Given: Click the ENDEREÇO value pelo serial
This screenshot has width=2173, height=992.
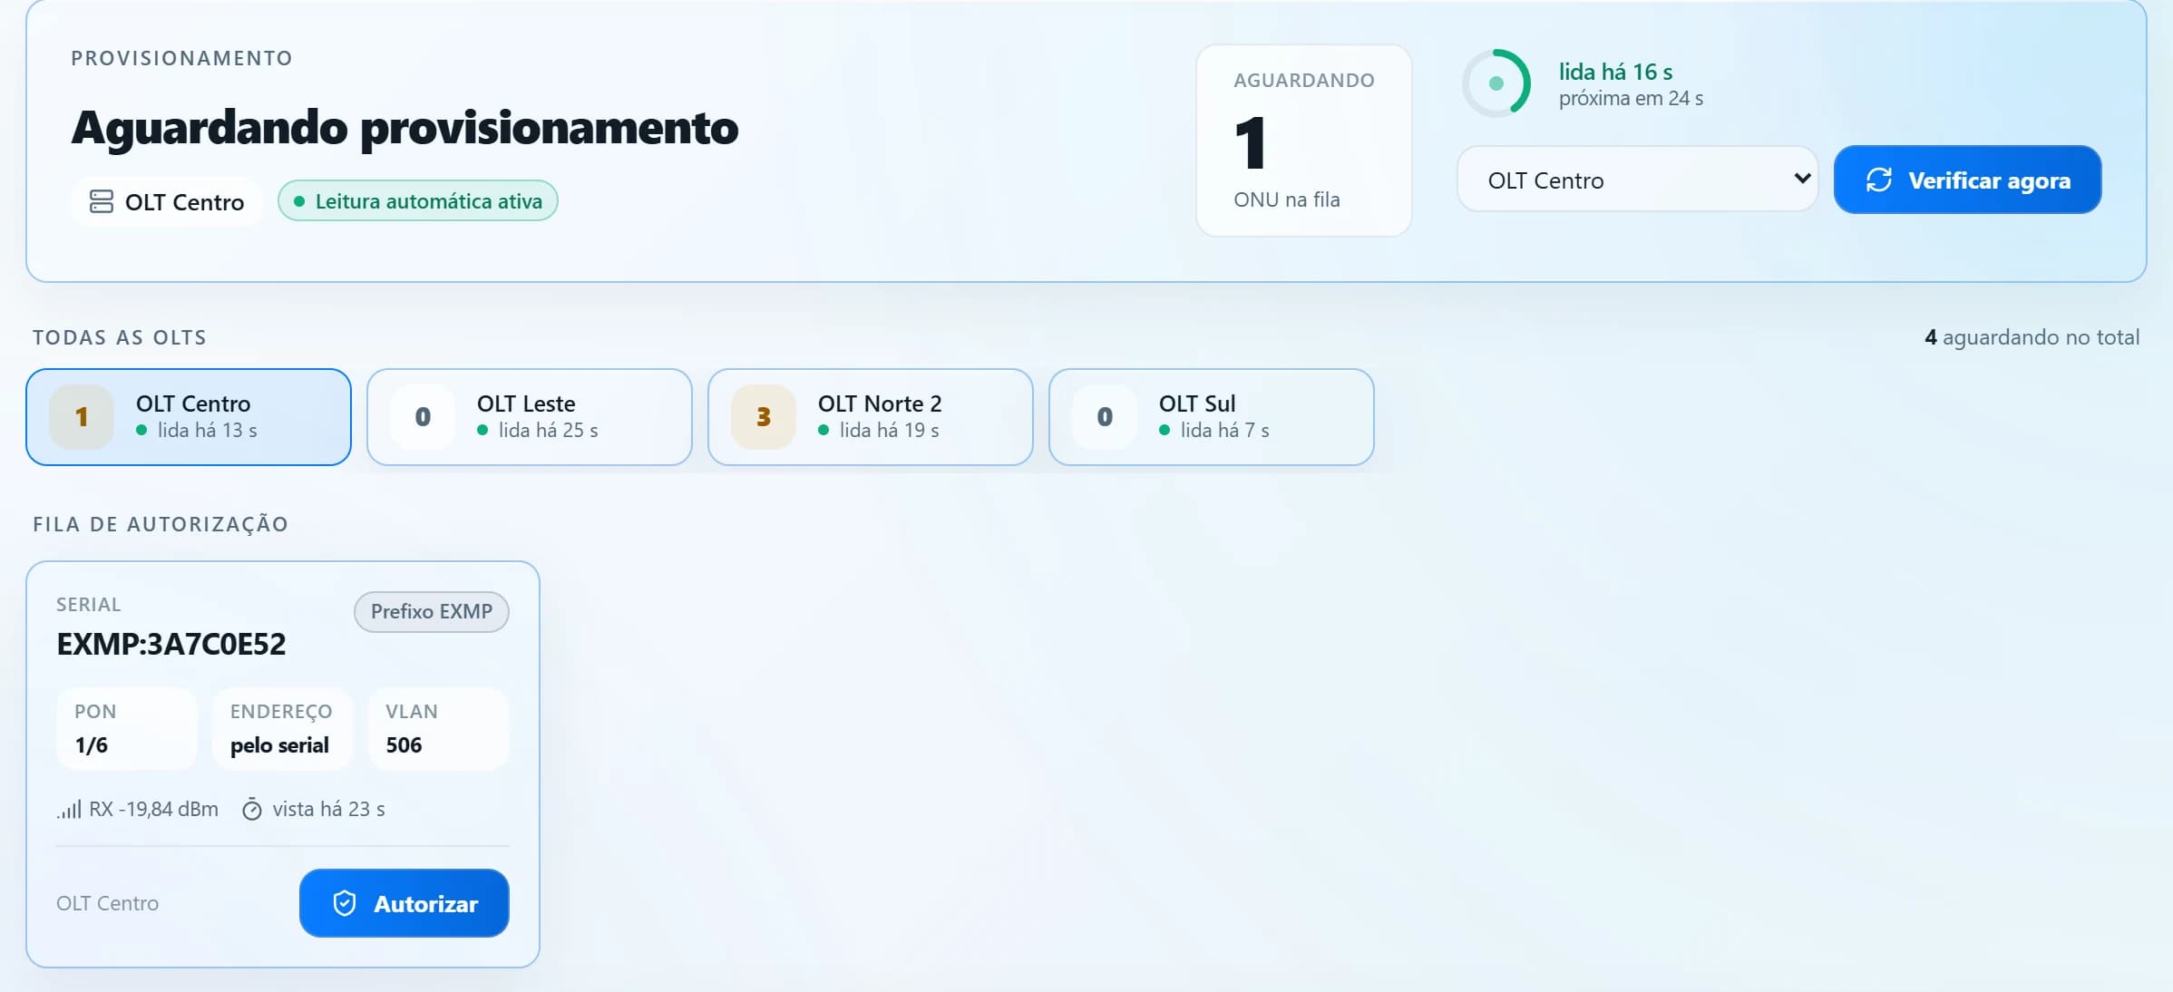Looking at the screenshot, I should tap(279, 745).
